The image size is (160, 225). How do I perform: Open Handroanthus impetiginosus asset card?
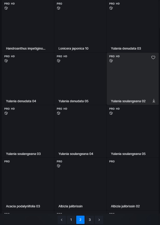pos(28,26)
